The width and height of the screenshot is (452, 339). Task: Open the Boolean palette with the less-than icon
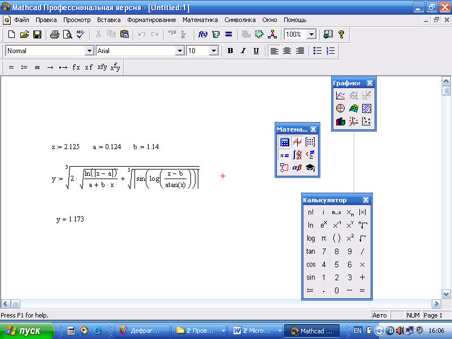tap(310, 155)
